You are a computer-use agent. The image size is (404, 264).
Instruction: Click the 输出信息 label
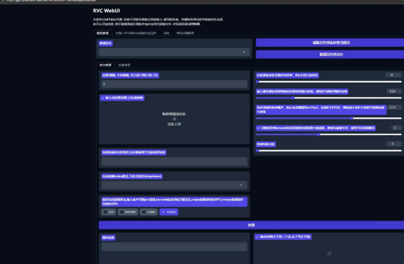(x=108, y=238)
